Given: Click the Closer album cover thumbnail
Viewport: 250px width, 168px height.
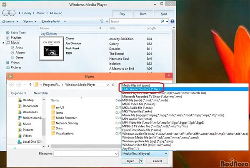Looking at the screenshot, I should pos(52,49).
